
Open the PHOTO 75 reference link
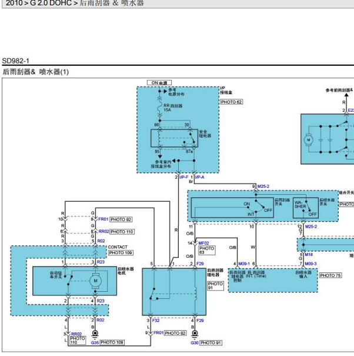point(330,275)
